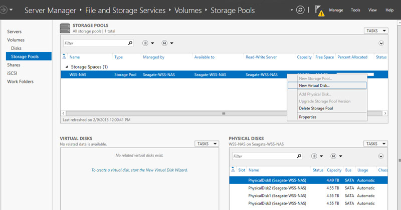This screenshot has width=401, height=210.
Task: Open the notifications flag
Action: pyautogui.click(x=319, y=10)
